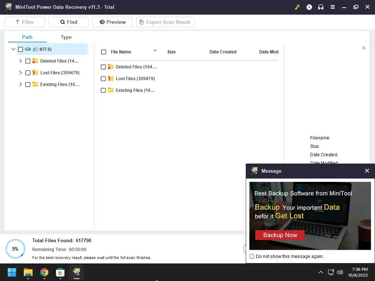Viewport: 375px width, 281px height.
Task: Click the Date Mod column header
Action: (269, 52)
